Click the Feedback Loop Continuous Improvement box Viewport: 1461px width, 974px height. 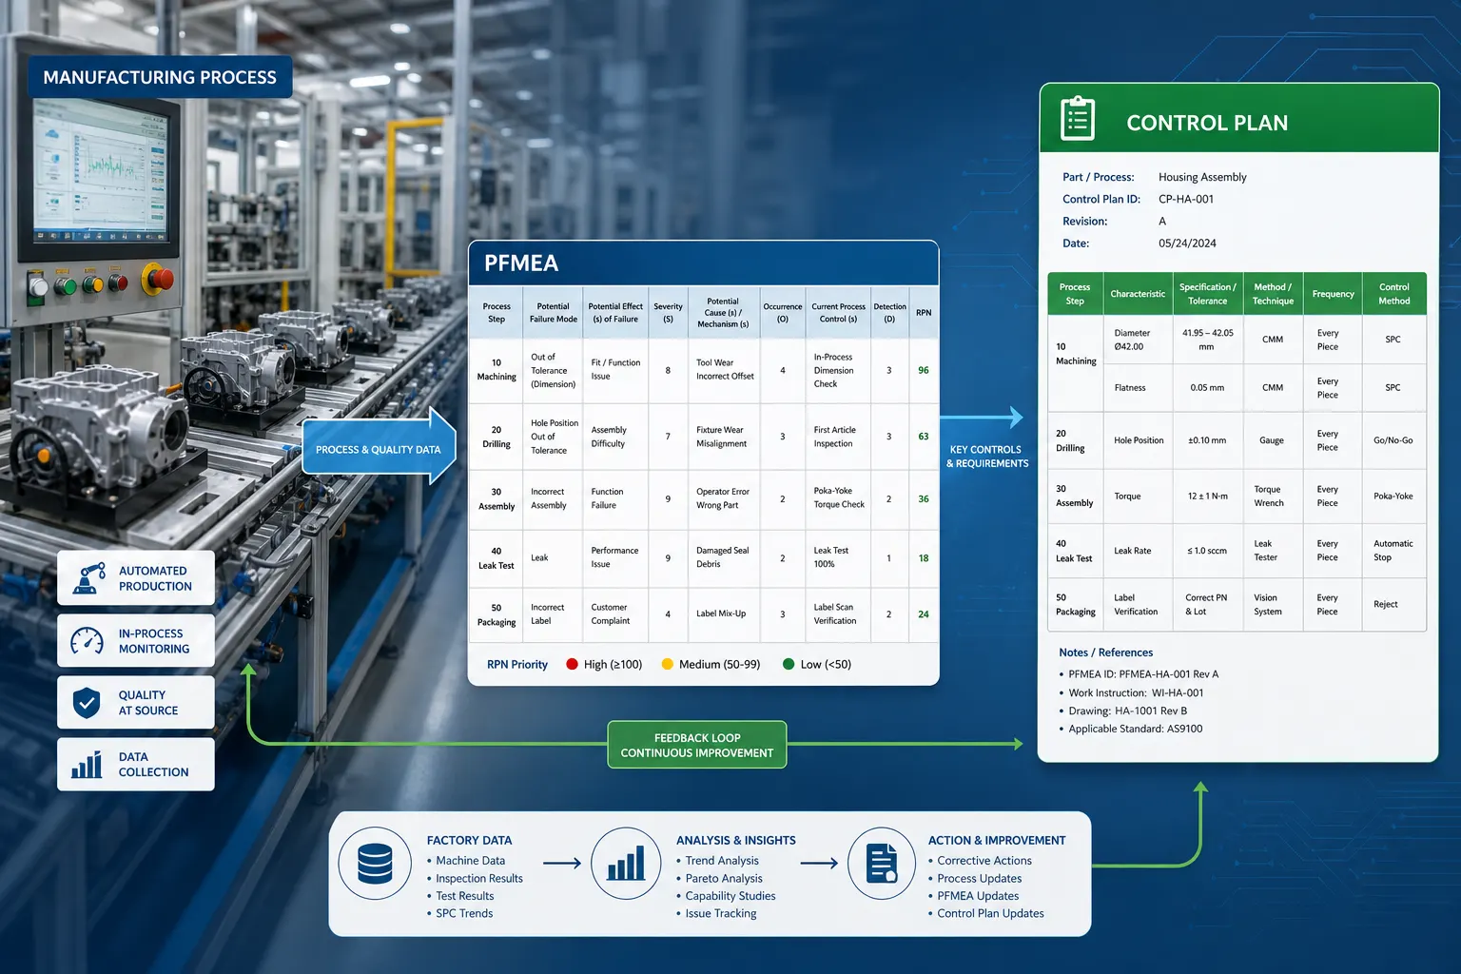click(697, 745)
